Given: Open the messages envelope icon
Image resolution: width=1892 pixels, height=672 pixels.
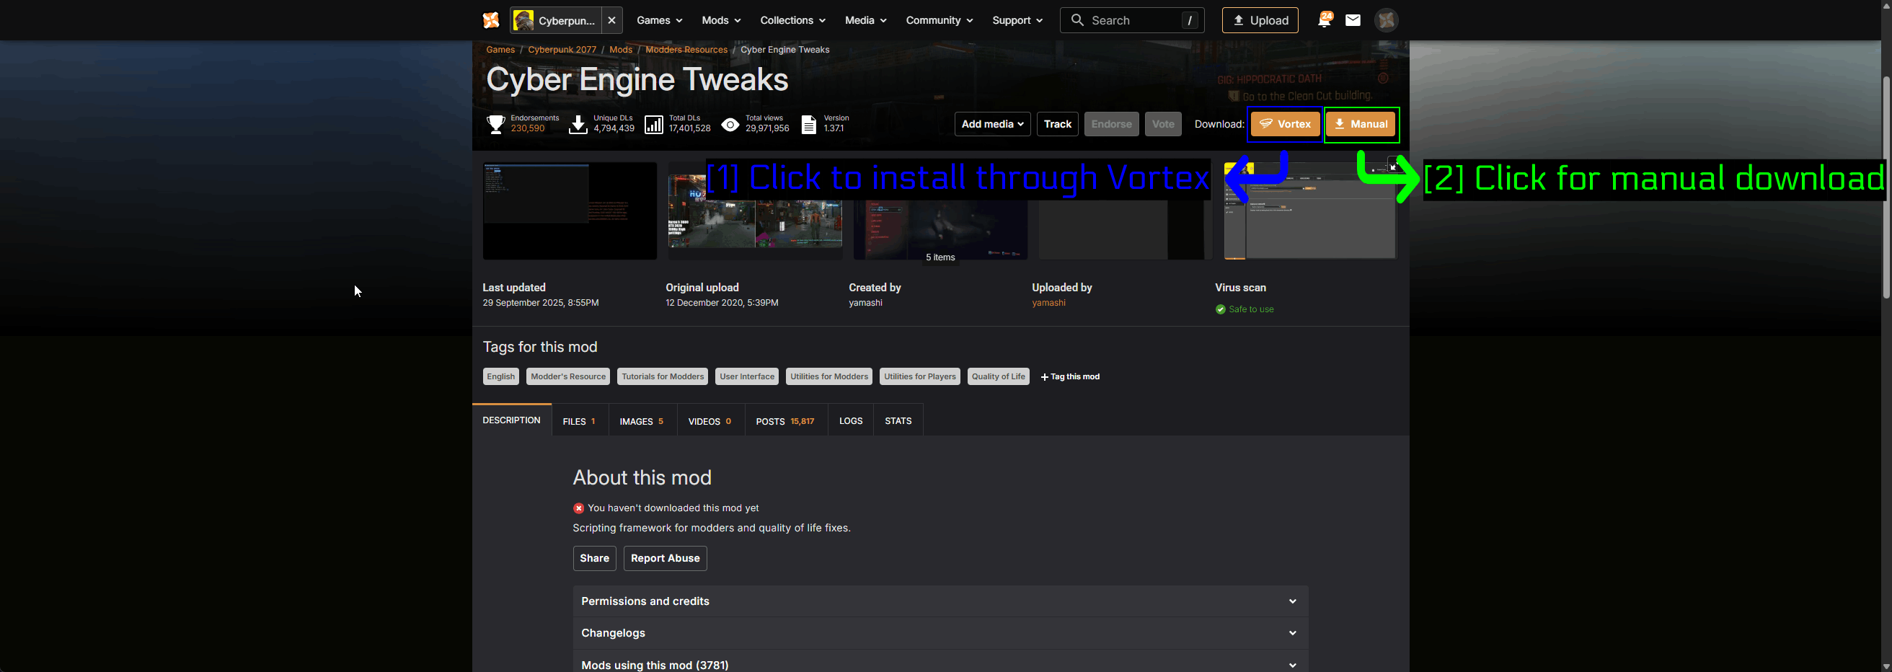Looking at the screenshot, I should pyautogui.click(x=1353, y=20).
